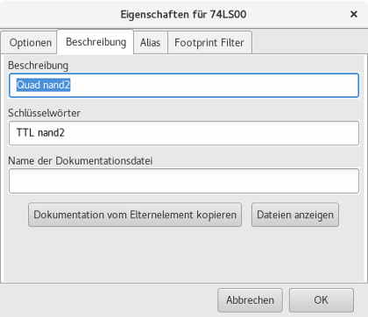368x317 pixels.
Task: Click Dokumentation vom Elternelement kopieren
Action: click(x=135, y=215)
